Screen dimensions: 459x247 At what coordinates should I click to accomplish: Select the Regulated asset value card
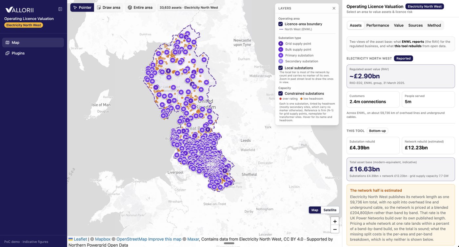point(401,76)
